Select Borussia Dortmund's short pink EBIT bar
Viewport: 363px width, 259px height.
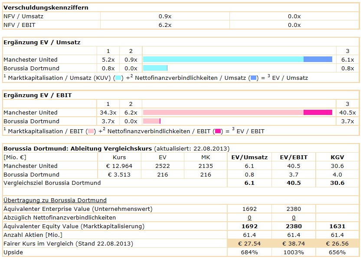pos(151,121)
